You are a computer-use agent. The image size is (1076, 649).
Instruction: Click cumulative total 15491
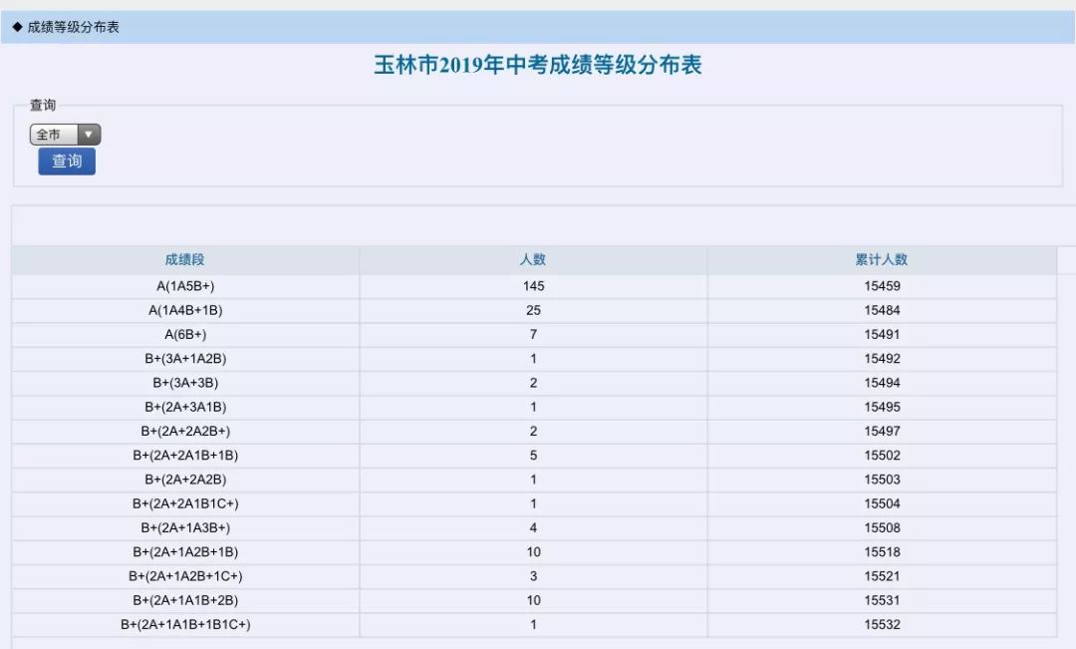[x=882, y=334]
